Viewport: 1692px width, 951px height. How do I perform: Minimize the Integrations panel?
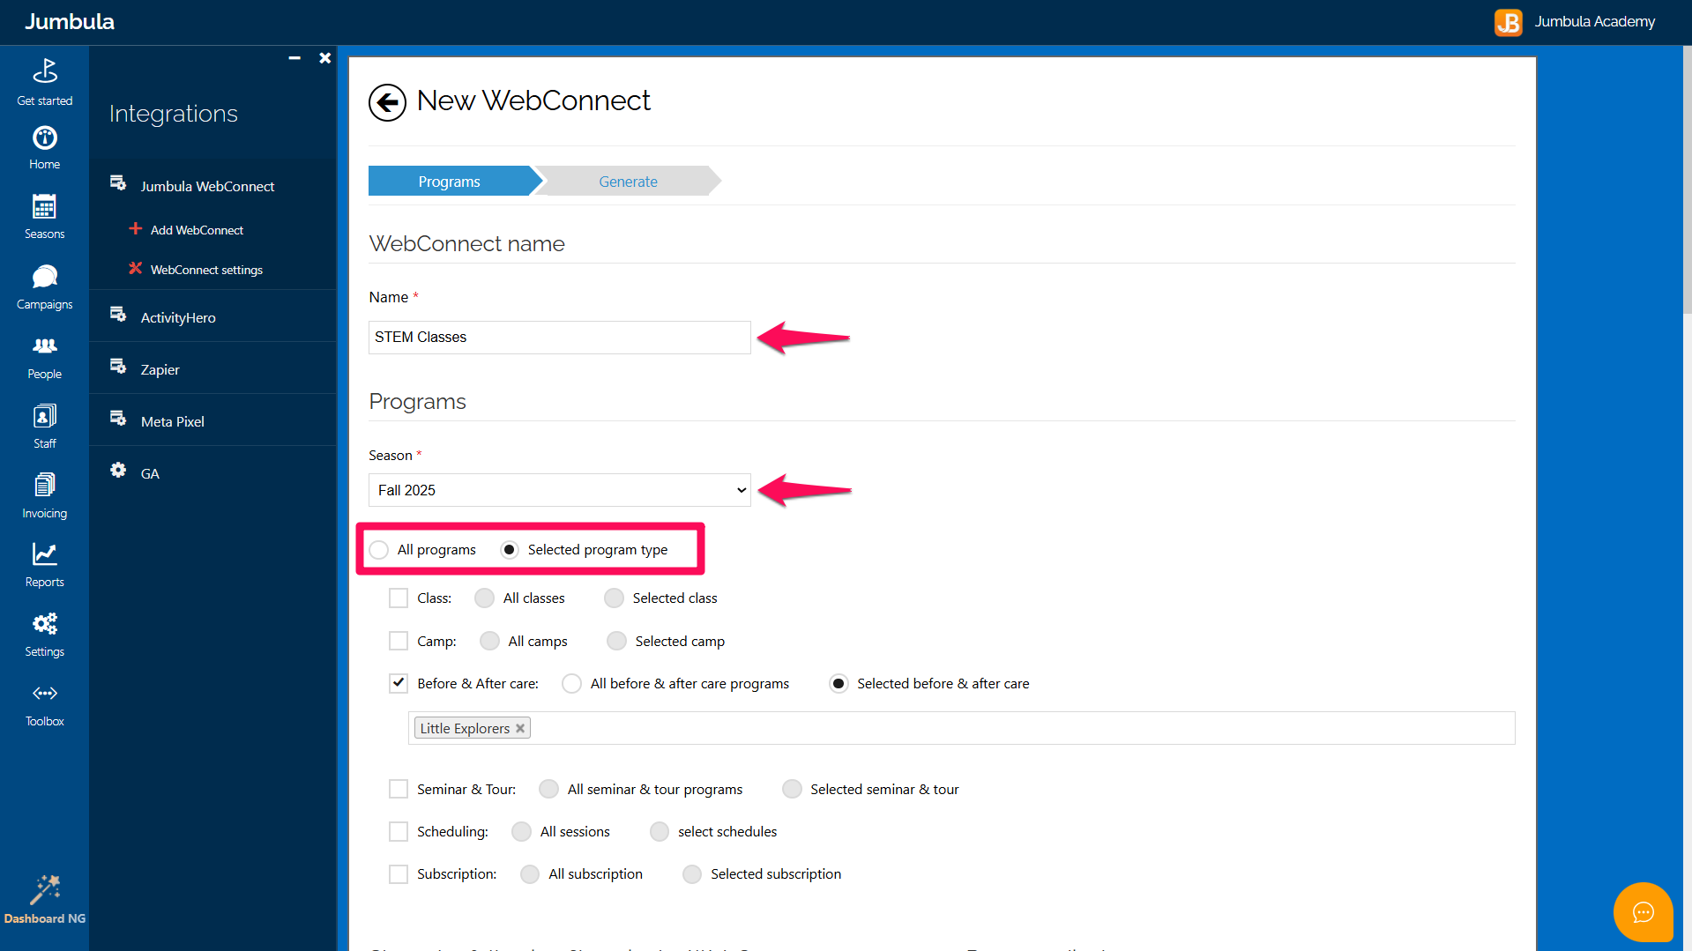(x=294, y=58)
